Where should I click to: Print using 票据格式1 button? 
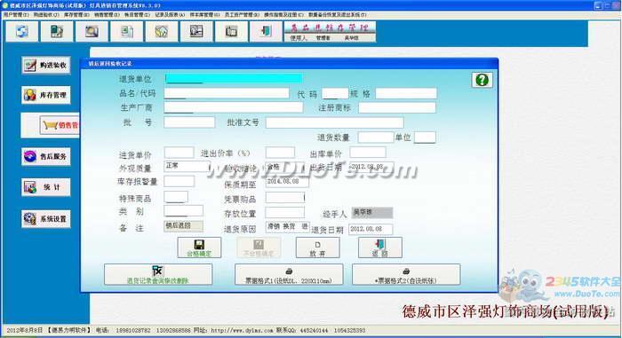coord(289,275)
